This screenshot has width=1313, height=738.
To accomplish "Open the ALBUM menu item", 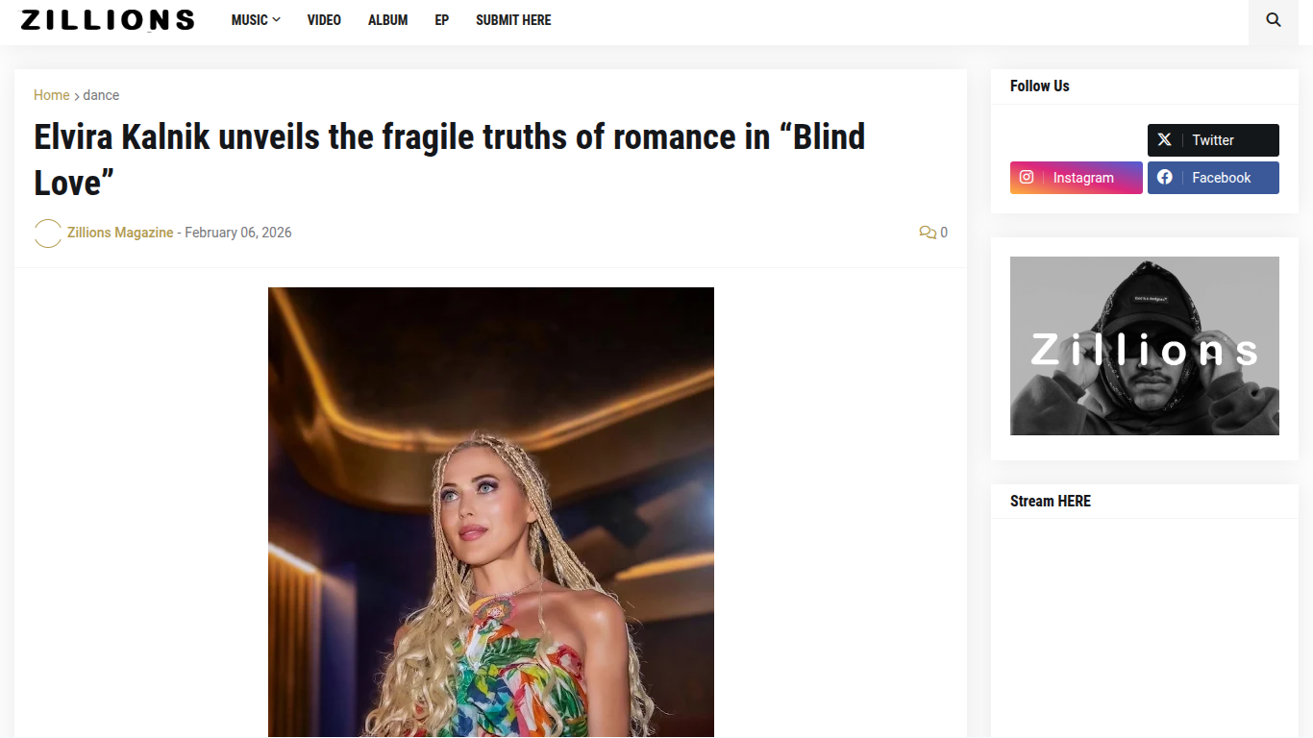I will (387, 20).
